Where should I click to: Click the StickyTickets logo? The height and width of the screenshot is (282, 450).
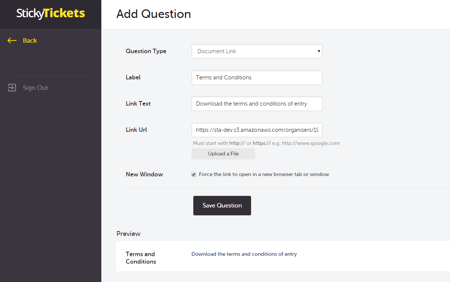coord(50,13)
